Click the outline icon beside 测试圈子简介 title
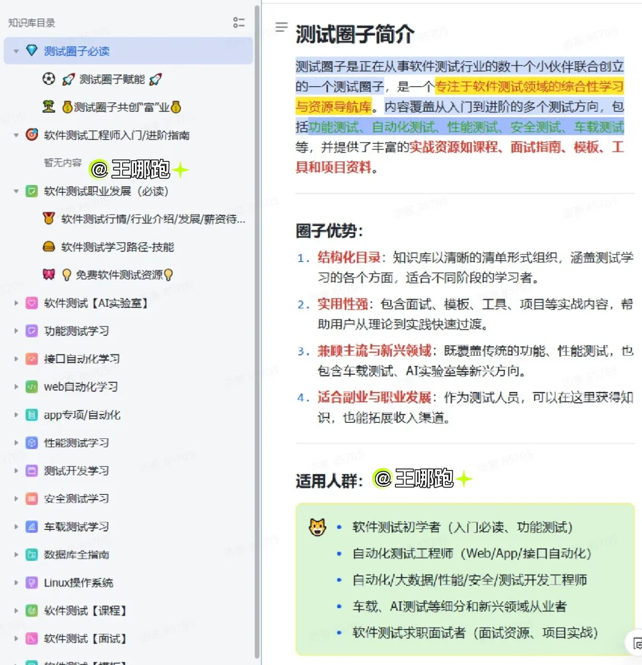The image size is (642, 665). tap(281, 27)
